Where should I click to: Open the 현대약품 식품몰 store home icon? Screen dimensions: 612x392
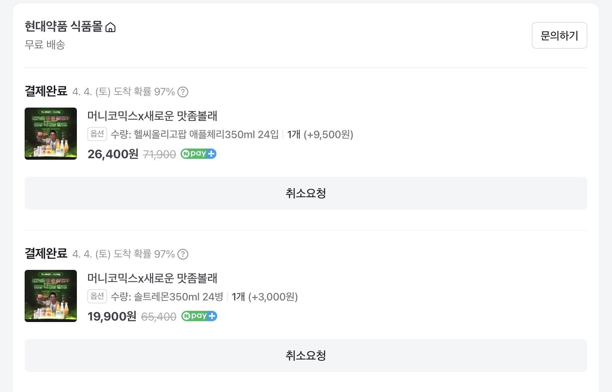point(110,27)
